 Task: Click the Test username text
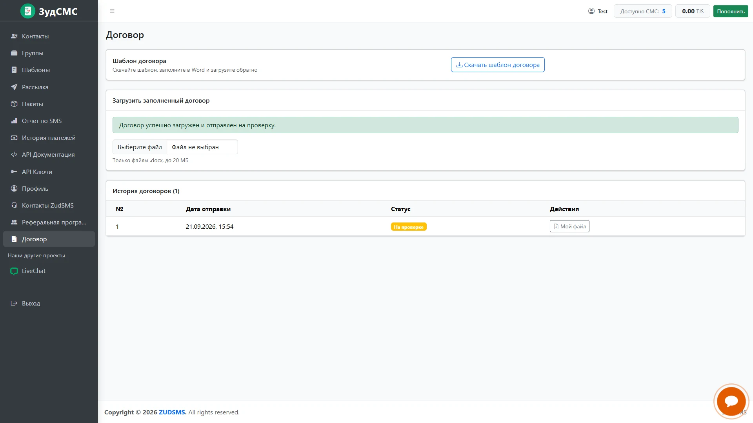[x=602, y=11]
